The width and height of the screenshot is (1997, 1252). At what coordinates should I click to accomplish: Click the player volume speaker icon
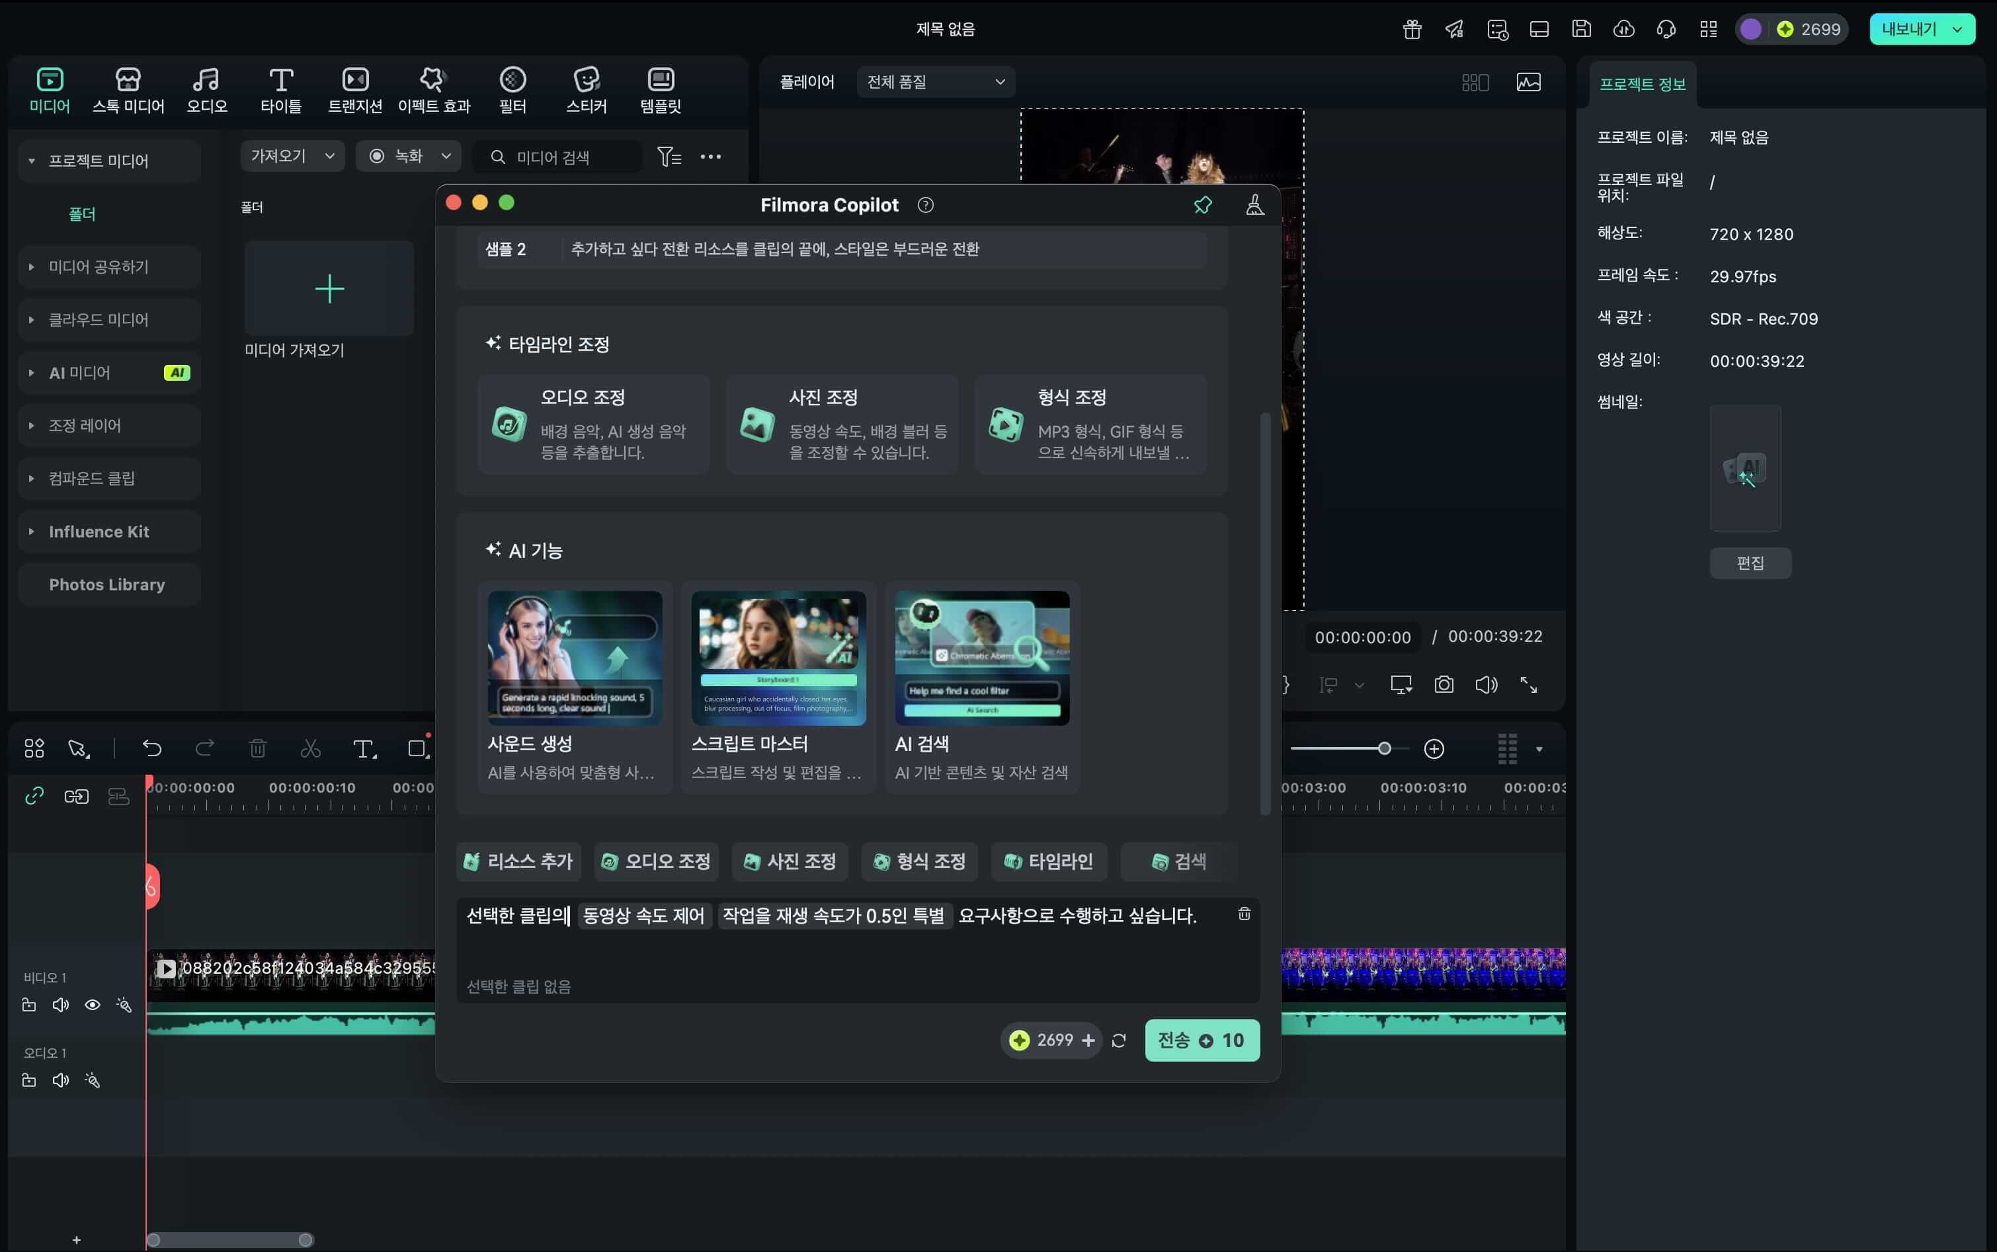point(1486,685)
